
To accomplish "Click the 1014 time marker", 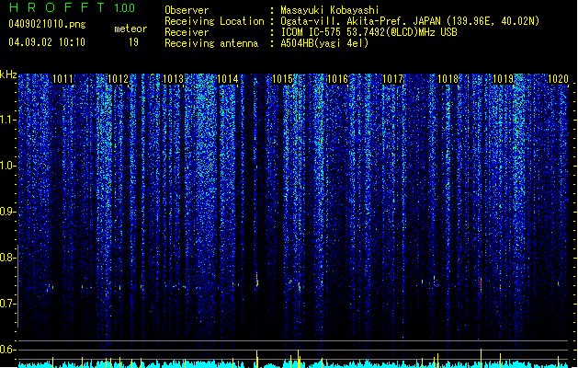I will (228, 79).
